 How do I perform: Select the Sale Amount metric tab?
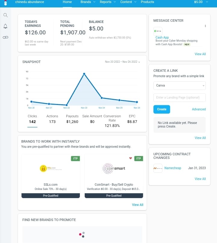click(92, 119)
